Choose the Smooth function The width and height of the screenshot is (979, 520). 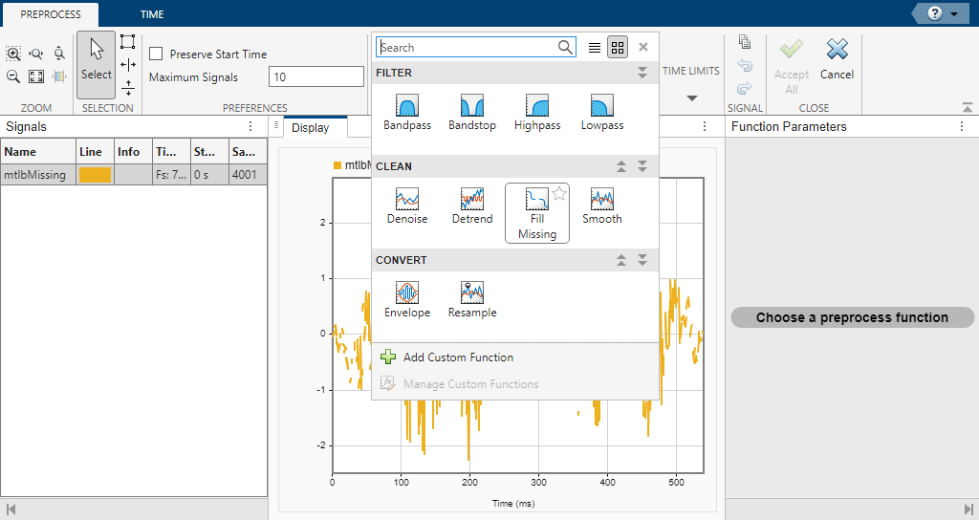click(602, 206)
